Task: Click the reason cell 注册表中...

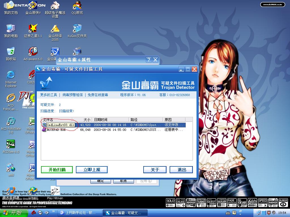Action: pos(174,130)
